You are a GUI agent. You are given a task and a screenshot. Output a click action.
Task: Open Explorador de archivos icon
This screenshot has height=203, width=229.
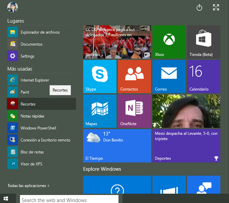[13, 32]
